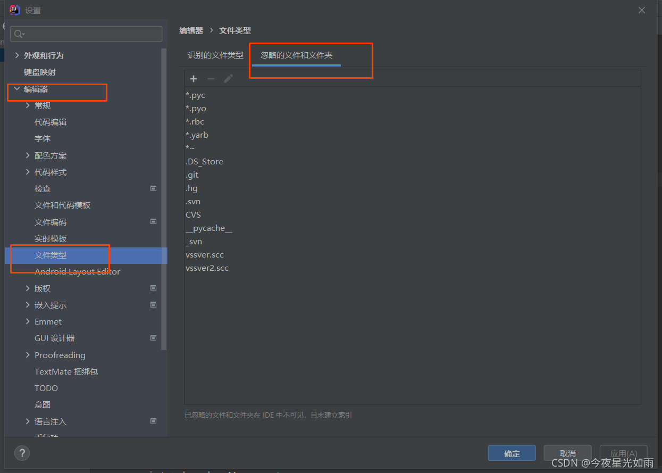Select the .git entry
The width and height of the screenshot is (662, 473).
192,175
